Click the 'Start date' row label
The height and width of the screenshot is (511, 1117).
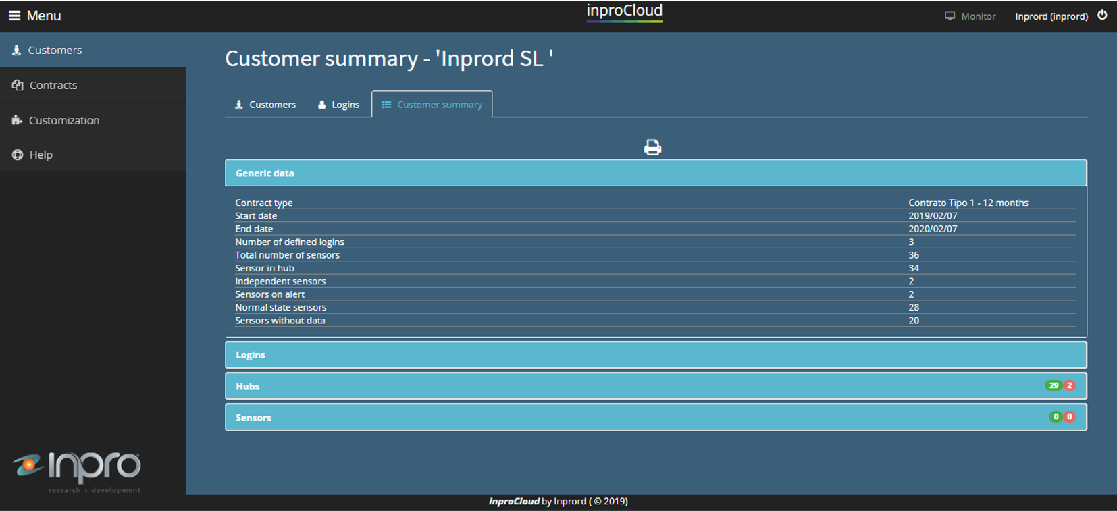pos(256,216)
